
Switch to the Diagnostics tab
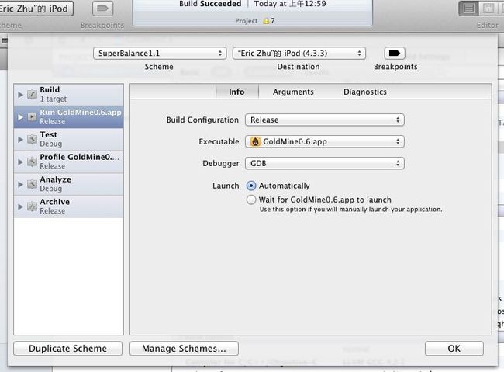365,92
